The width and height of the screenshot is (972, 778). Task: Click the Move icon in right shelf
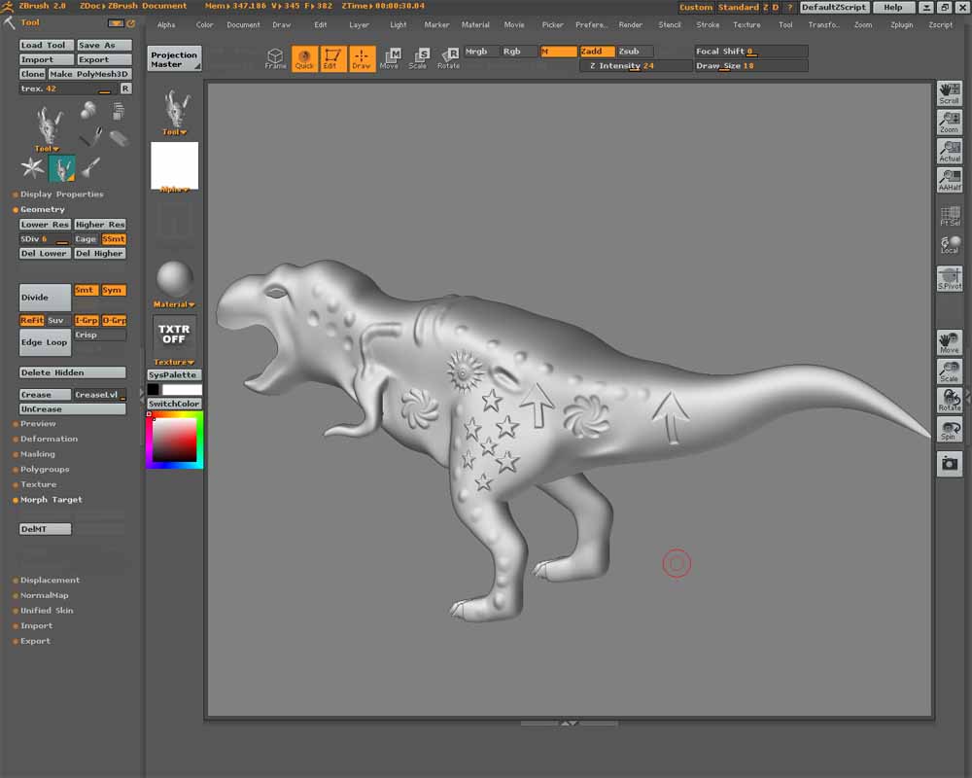pos(949,342)
